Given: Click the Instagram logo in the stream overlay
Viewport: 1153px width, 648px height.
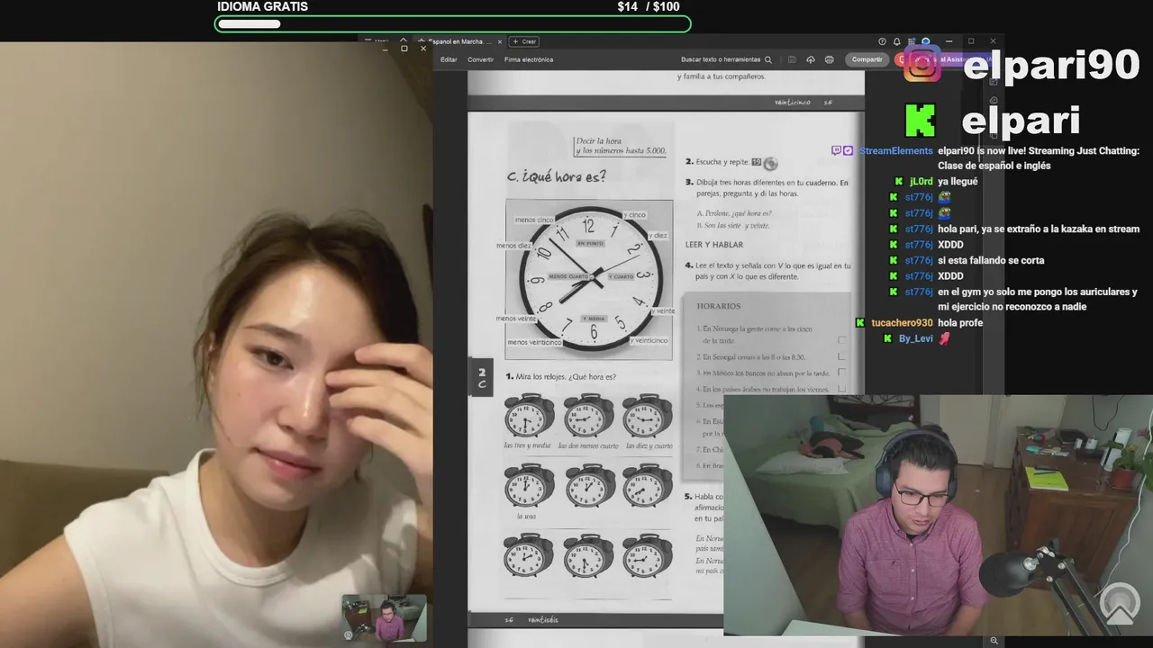Looking at the screenshot, I should click(922, 66).
